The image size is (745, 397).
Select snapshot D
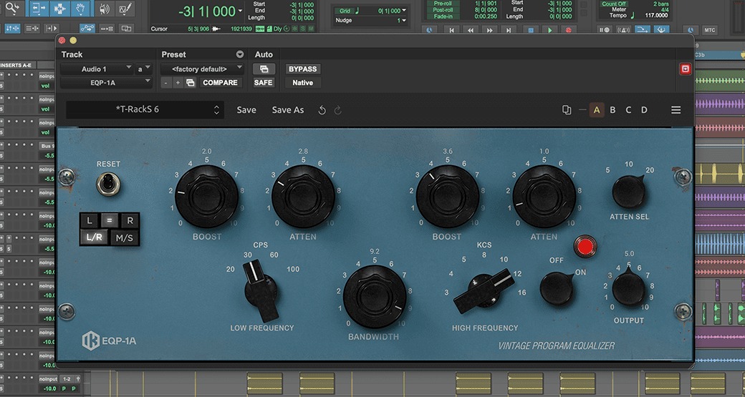click(x=644, y=110)
